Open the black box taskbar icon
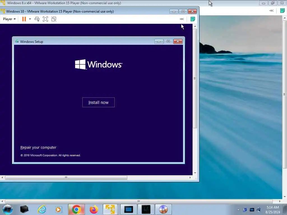This screenshot has width=287, height=215. click(24, 209)
